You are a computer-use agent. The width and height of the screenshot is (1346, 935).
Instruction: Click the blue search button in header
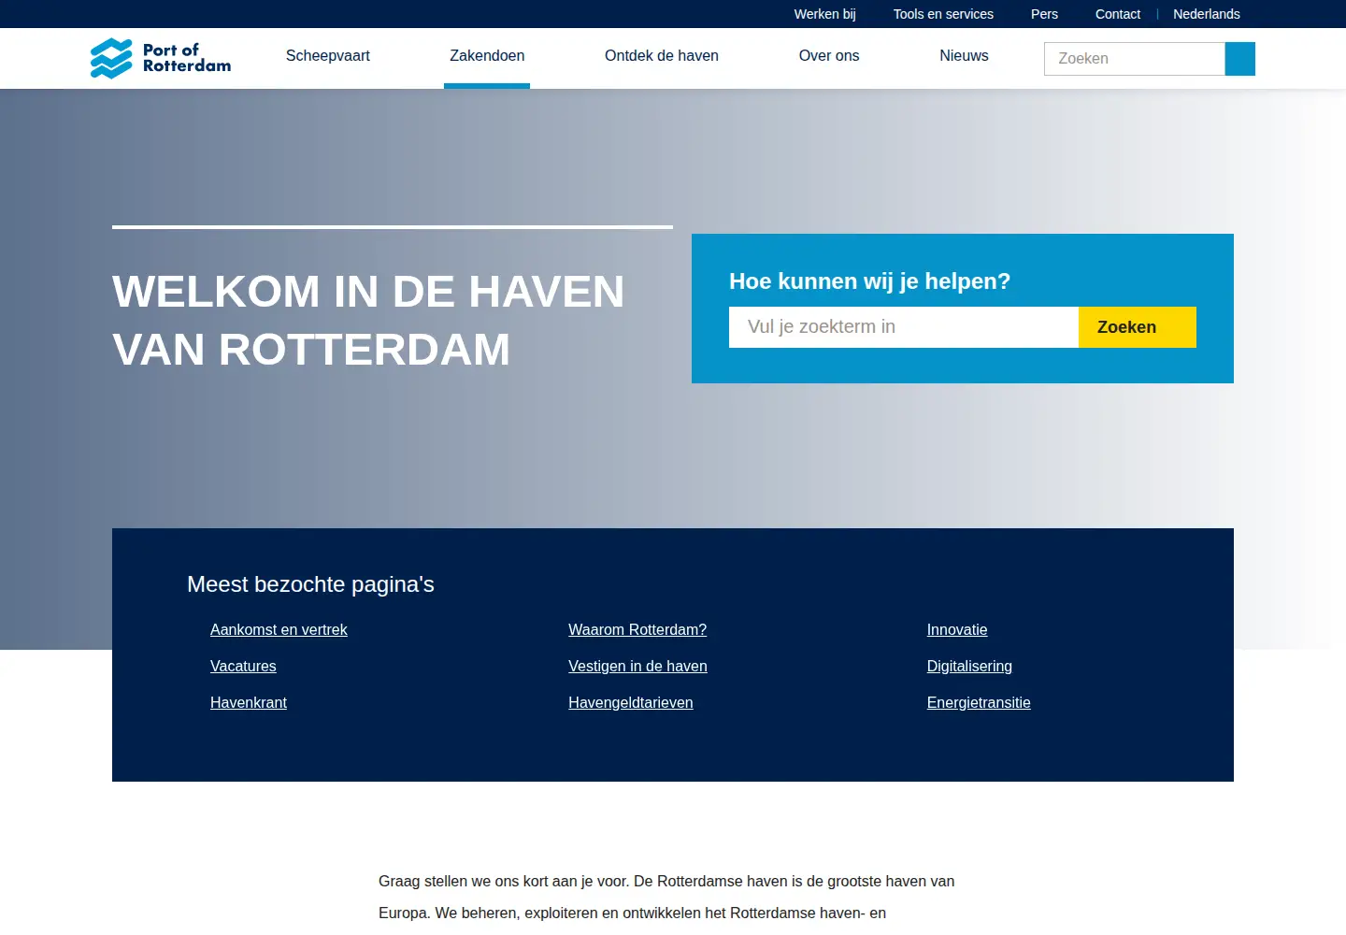click(x=1239, y=59)
